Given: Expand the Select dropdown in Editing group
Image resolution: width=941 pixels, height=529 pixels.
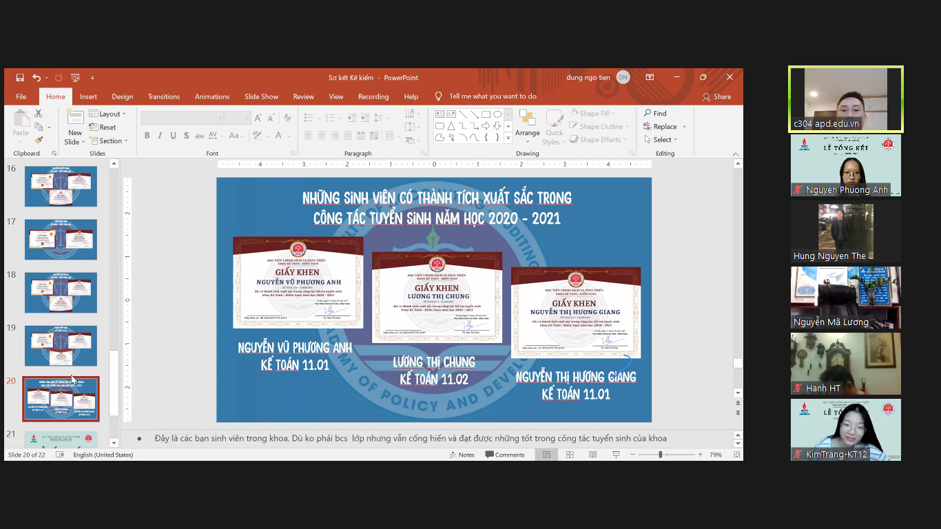Looking at the screenshot, I should [661, 140].
